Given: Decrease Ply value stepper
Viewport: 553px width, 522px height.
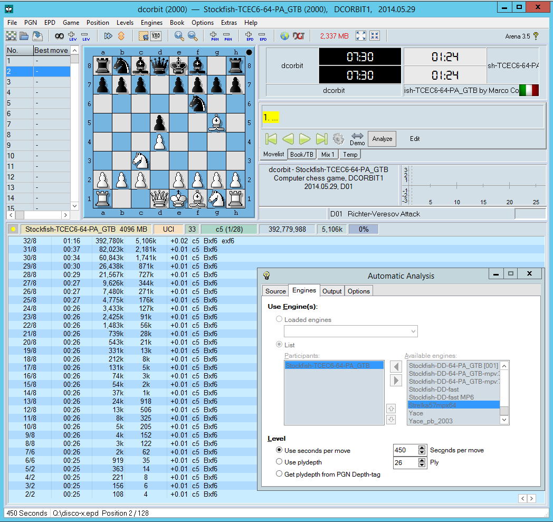Looking at the screenshot, I should [422, 465].
